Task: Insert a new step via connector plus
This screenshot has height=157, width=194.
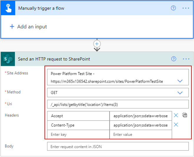Action: pyautogui.click(x=97, y=44)
